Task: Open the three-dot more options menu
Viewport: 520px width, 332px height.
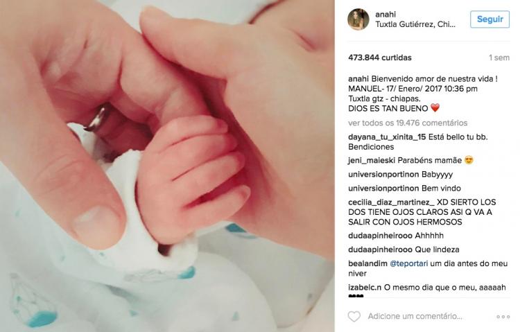Action: (x=503, y=317)
